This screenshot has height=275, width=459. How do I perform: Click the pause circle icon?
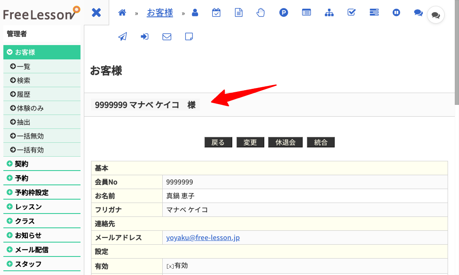(x=396, y=13)
